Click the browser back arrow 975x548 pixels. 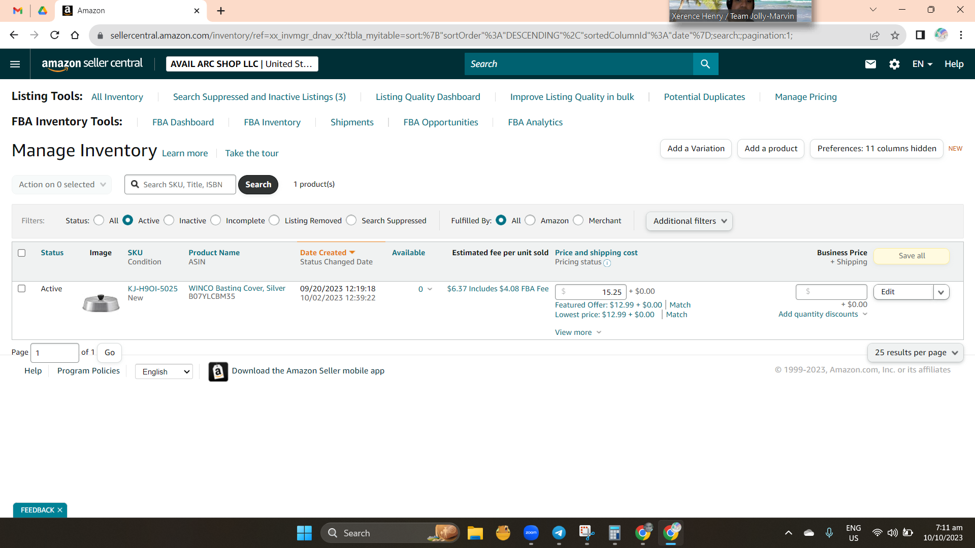14,35
